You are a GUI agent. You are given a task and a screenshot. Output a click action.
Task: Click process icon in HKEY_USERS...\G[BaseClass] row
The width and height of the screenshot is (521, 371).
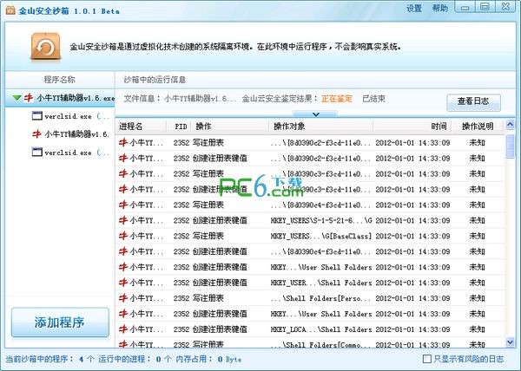point(123,236)
